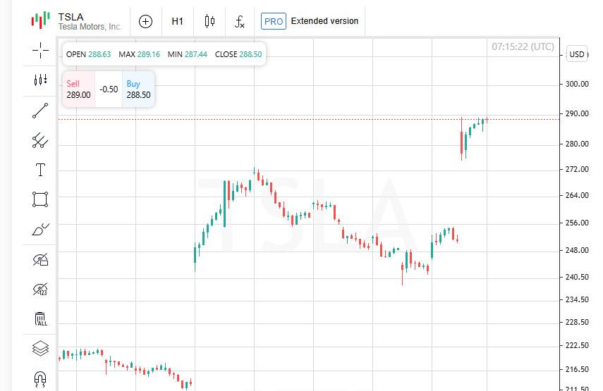Image resolution: width=603 pixels, height=391 pixels.
Task: Delete ALL drawings with the trash icon
Action: pos(40,319)
